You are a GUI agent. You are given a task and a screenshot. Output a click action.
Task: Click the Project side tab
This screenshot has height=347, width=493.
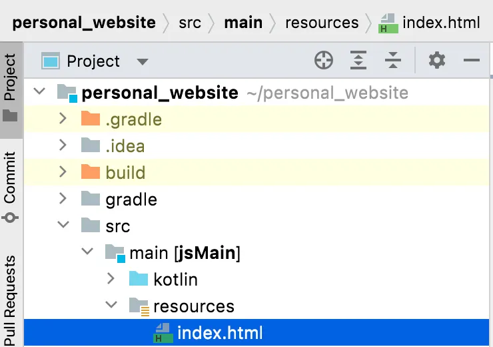coord(11,87)
